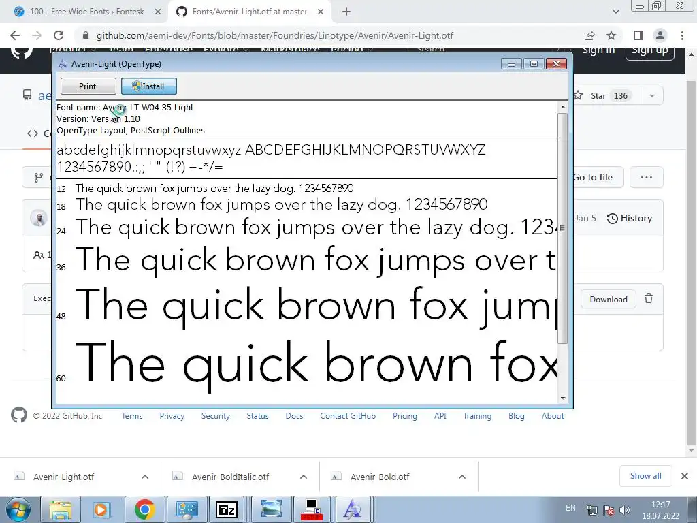The height and width of the screenshot is (523, 697).
Task: Reload the GitHub page
Action: coord(59,35)
